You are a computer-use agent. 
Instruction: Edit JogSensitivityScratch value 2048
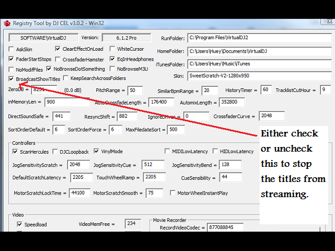[x=79, y=165]
